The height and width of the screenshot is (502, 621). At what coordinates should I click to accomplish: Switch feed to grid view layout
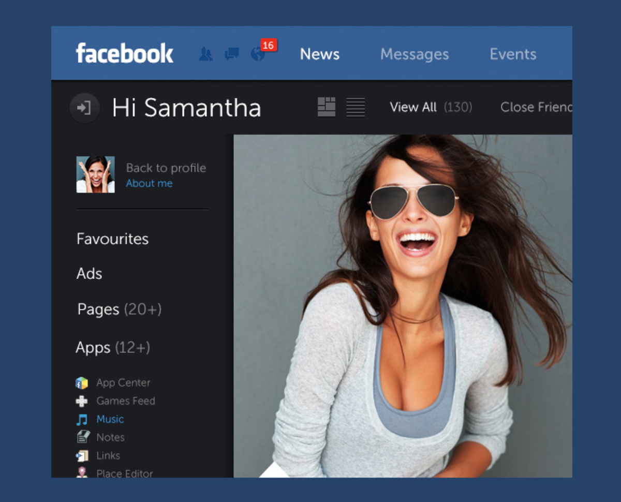(326, 107)
